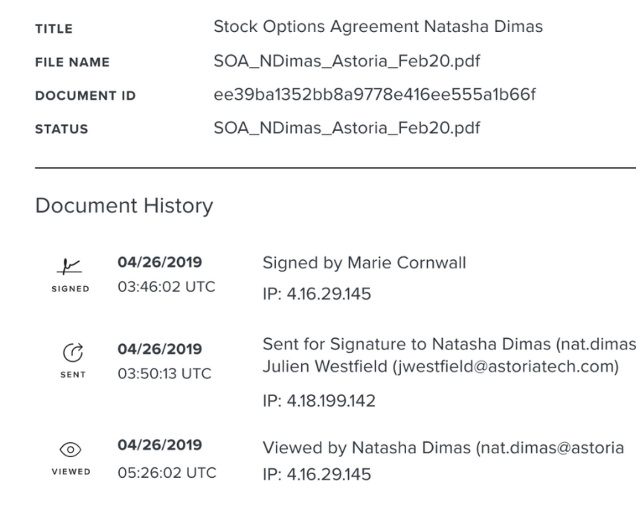Click the Document History heading

tap(123, 205)
